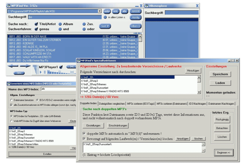Select the 'und' search method
Viewport: 241px width, 164px height.
[60, 29]
